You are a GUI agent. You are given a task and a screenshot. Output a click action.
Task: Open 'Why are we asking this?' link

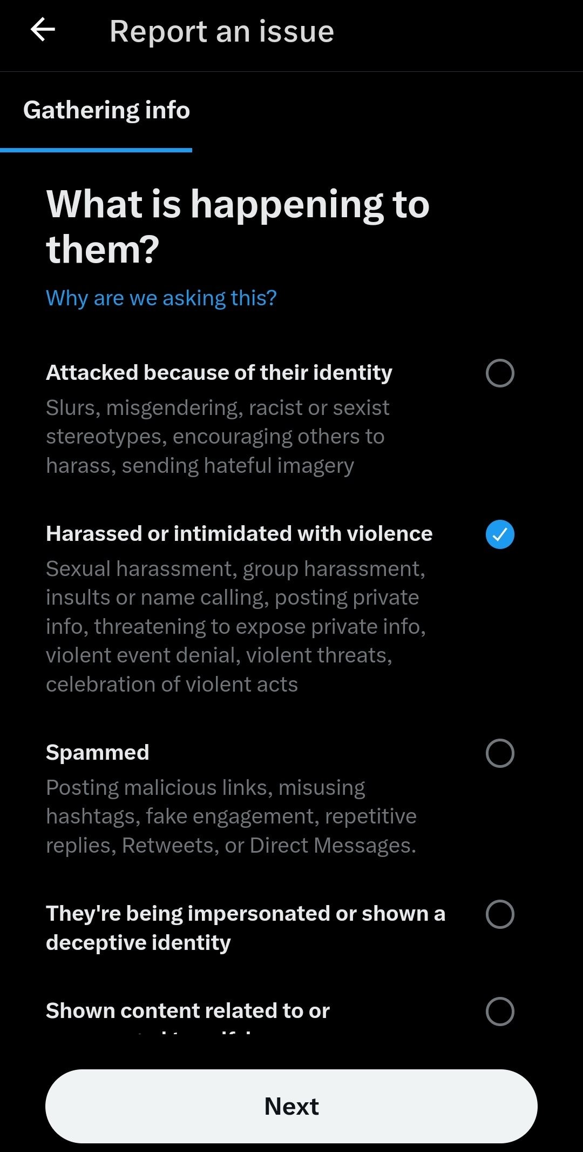coord(161,298)
